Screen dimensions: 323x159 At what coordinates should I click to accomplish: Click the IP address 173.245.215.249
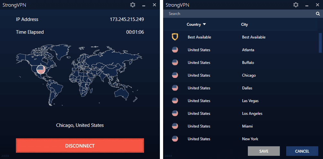point(127,20)
